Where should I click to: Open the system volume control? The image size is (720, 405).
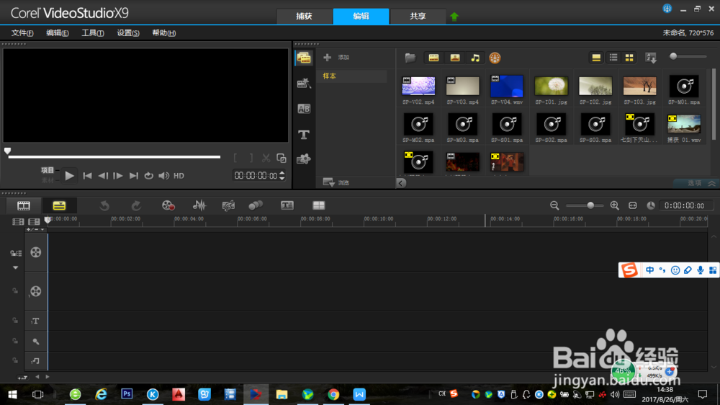point(164,176)
